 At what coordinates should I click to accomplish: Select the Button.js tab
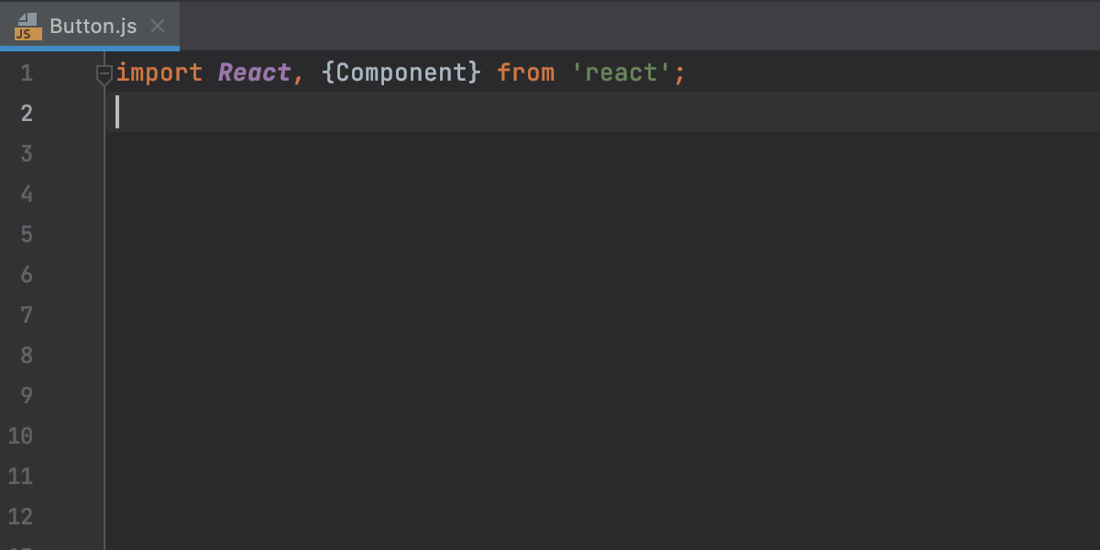[92, 27]
